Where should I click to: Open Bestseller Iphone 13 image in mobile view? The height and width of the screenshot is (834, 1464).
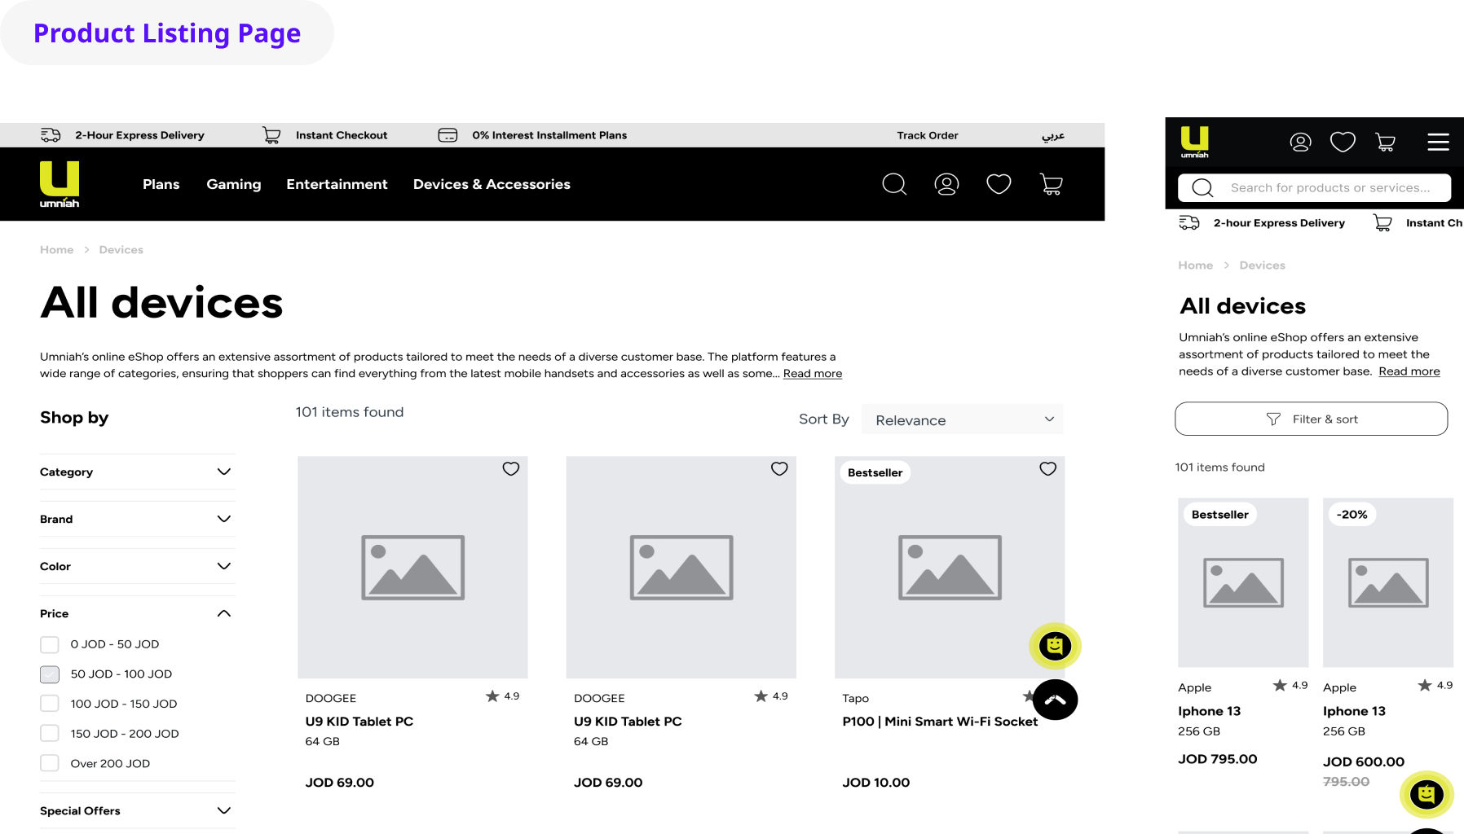click(x=1243, y=583)
